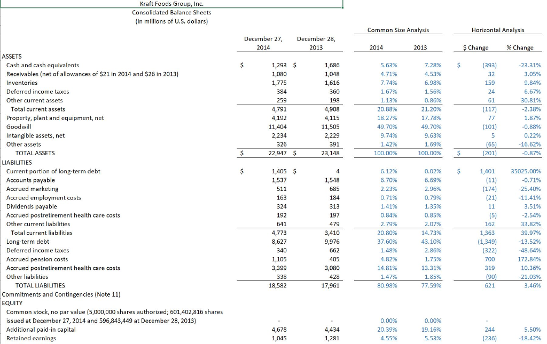This screenshot has width=547, height=344.
Task: Select the 'Accrued employment costs' label
Action: tap(43, 198)
